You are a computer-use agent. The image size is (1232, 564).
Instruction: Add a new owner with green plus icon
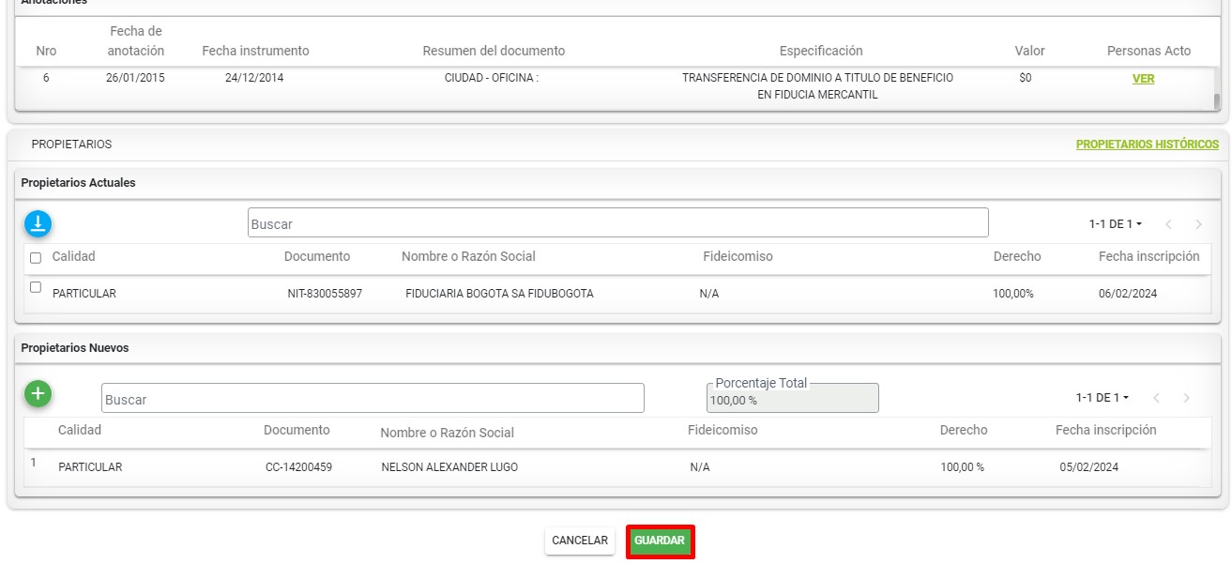coord(38,394)
